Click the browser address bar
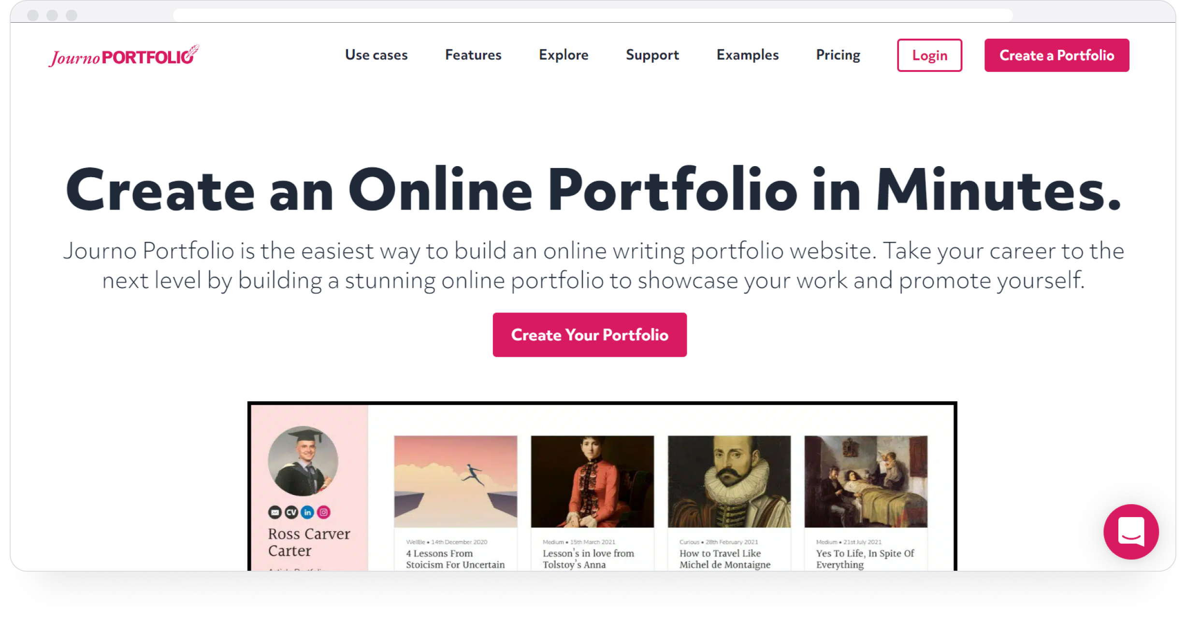The image size is (1186, 620). click(593, 15)
